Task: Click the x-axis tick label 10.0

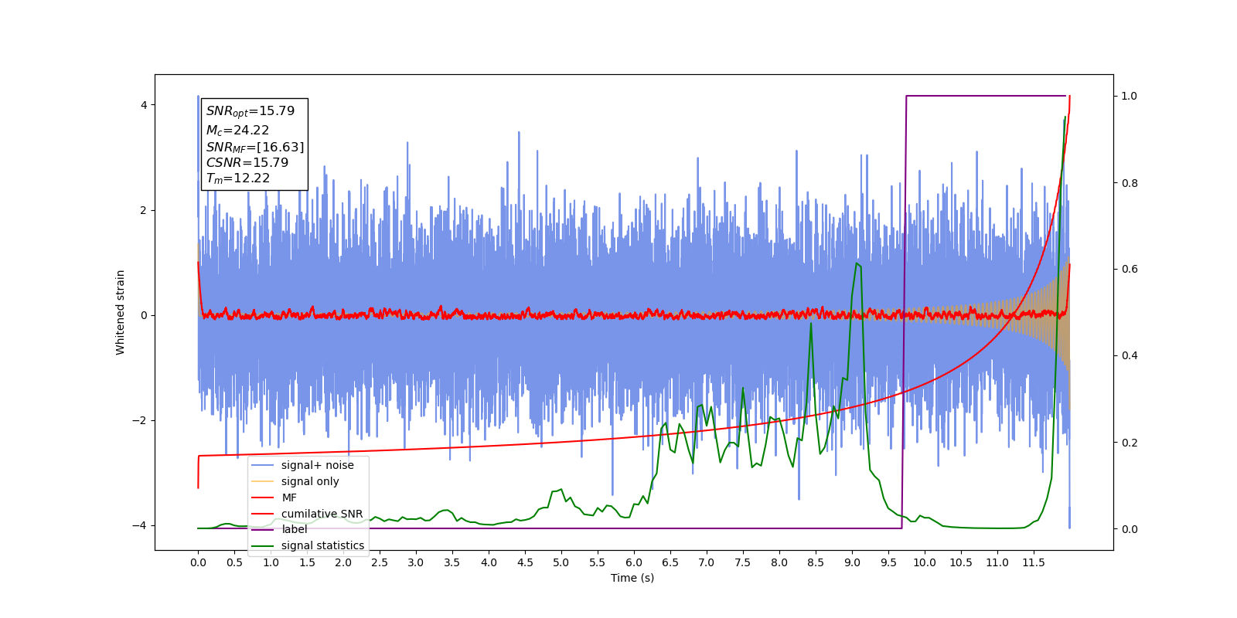Action: pos(925,562)
